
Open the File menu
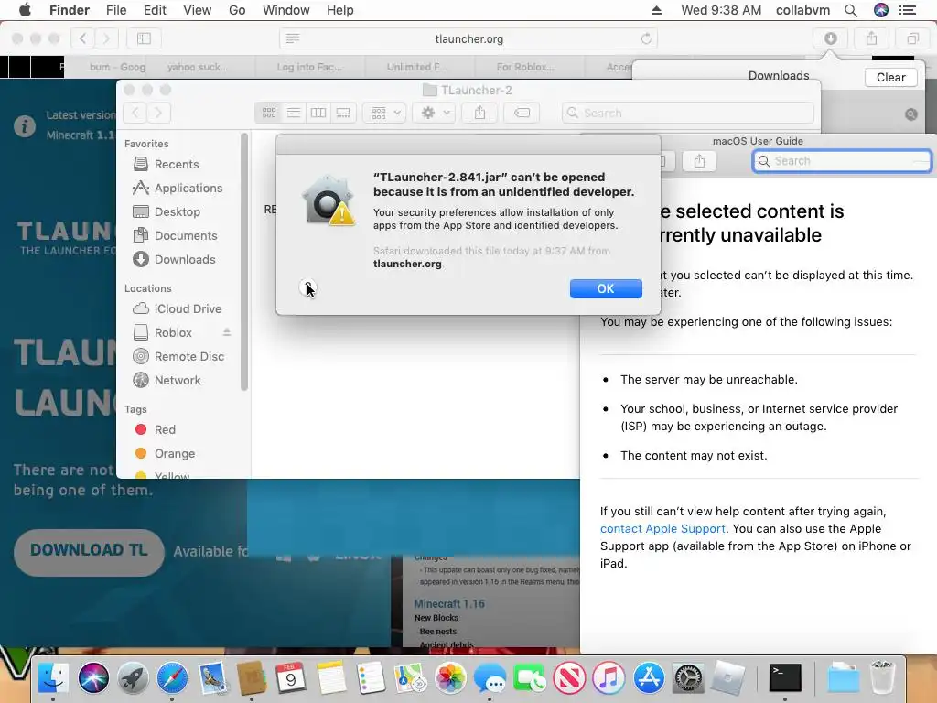click(x=116, y=10)
